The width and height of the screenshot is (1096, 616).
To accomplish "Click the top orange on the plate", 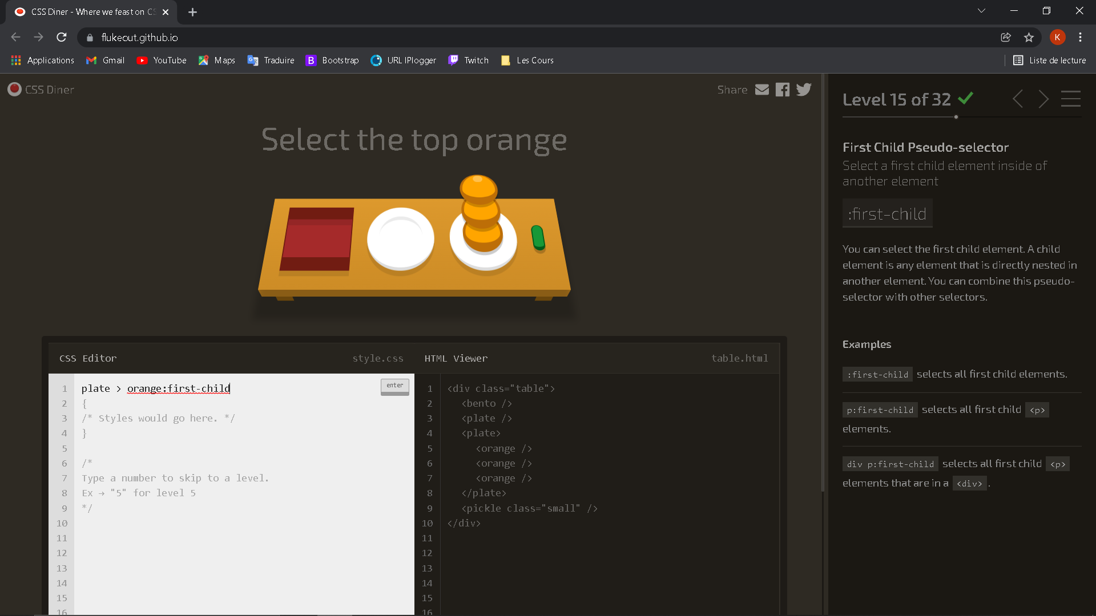I will (x=479, y=188).
